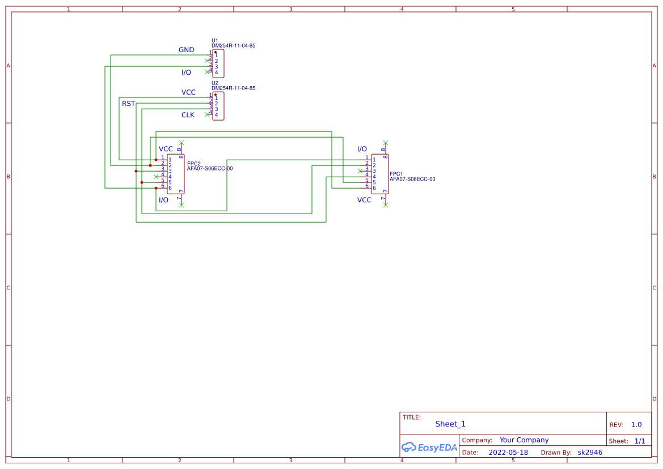The height and width of the screenshot is (469, 663).
Task: Click the no-connect flag on FPC1 pin 3
Action: point(360,171)
